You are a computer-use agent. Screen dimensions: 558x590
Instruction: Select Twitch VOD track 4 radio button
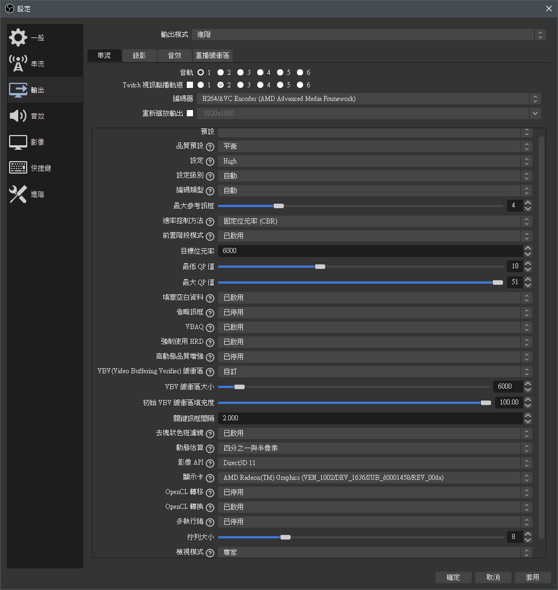pos(260,85)
